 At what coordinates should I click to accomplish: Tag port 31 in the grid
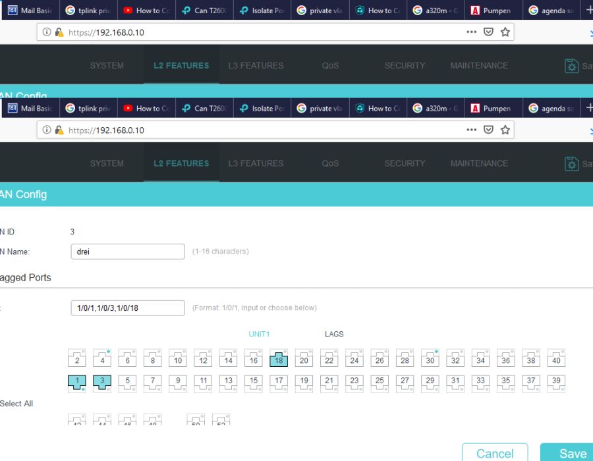(x=455, y=383)
